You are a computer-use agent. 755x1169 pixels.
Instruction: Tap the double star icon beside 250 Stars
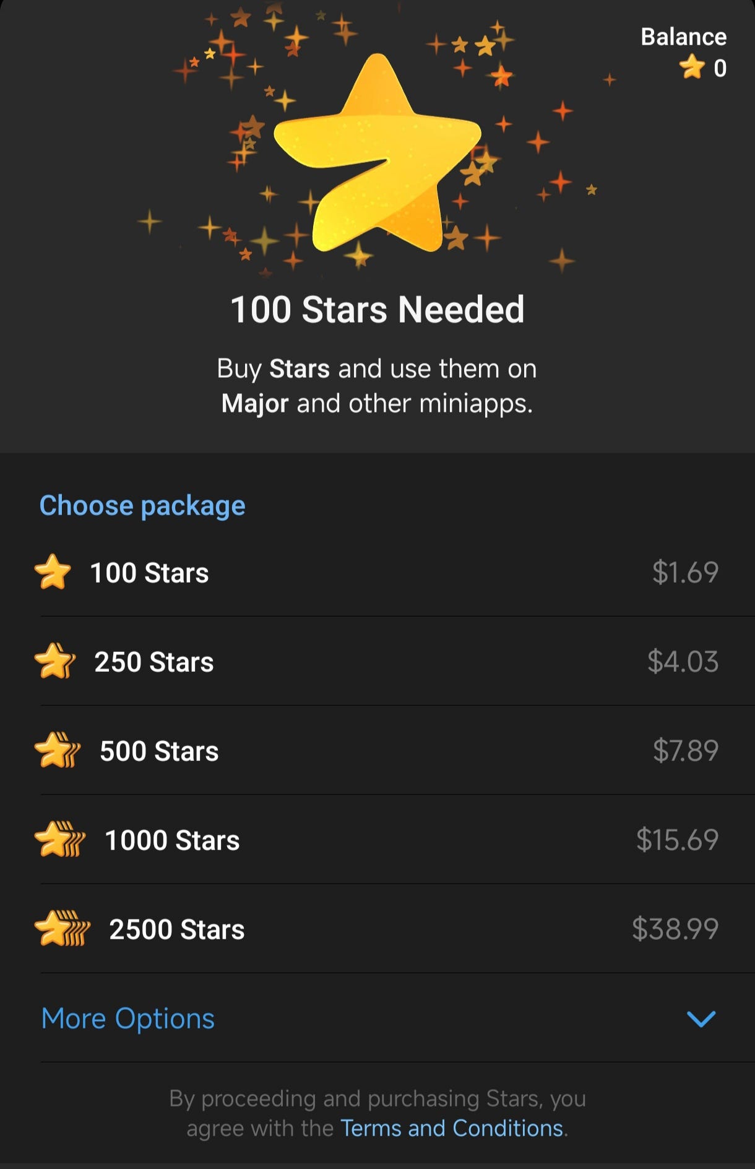coord(55,661)
